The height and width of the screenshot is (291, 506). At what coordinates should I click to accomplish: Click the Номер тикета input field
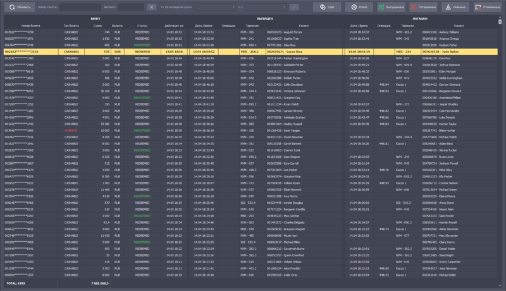coord(79,7)
